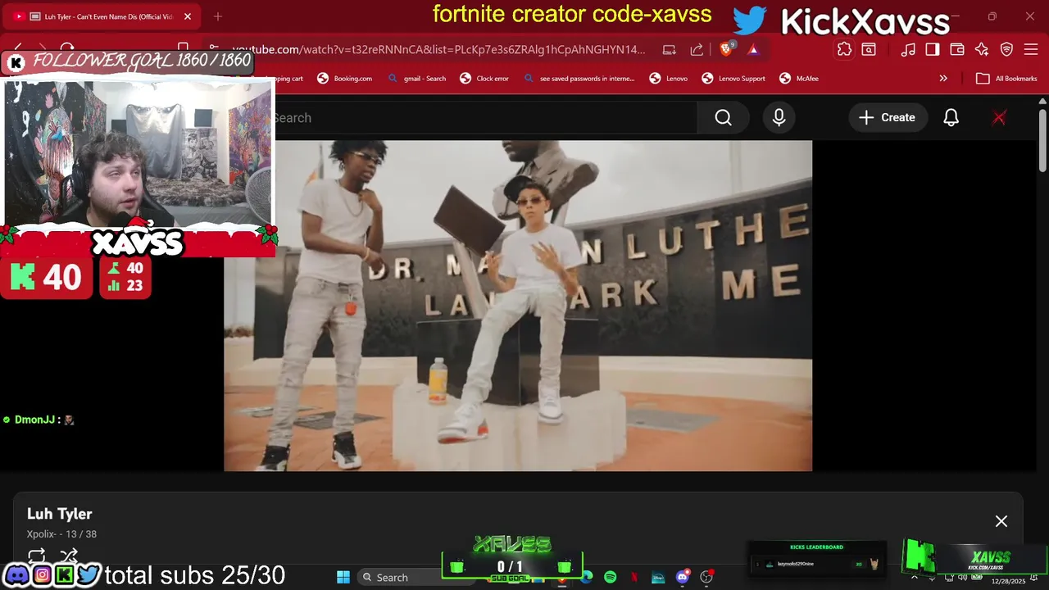
Task: Open the Windows Start menu
Action: (x=343, y=578)
